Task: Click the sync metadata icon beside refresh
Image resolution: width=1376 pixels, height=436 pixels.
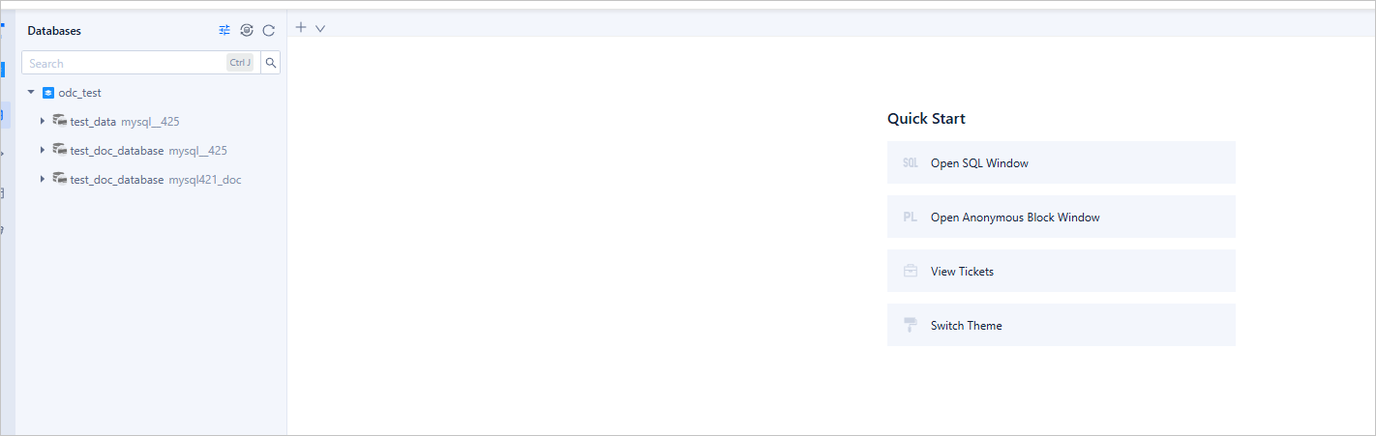Action: 247,31
